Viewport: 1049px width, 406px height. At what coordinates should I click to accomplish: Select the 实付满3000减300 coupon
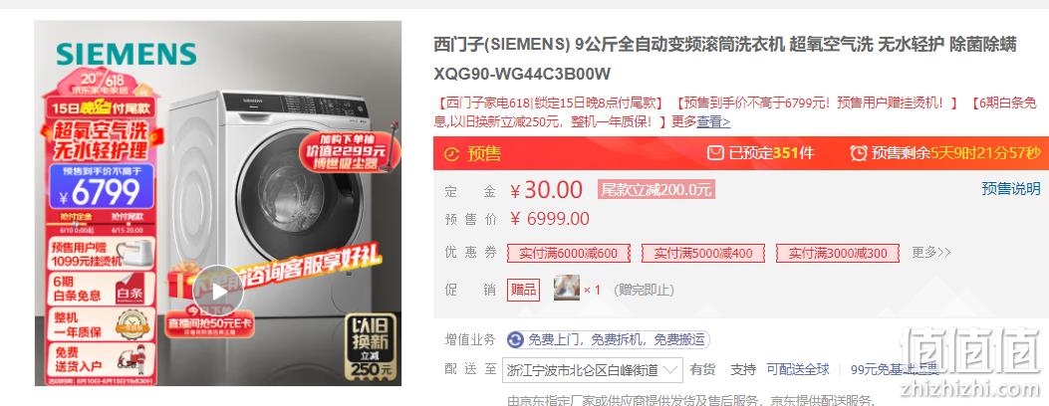(x=838, y=253)
